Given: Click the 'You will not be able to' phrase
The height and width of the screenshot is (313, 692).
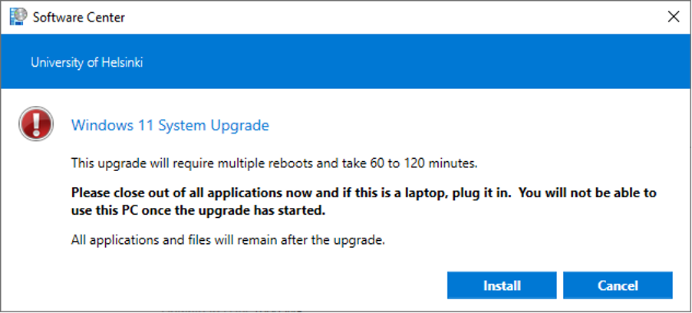Looking at the screenshot, I should pyautogui.click(x=588, y=193).
